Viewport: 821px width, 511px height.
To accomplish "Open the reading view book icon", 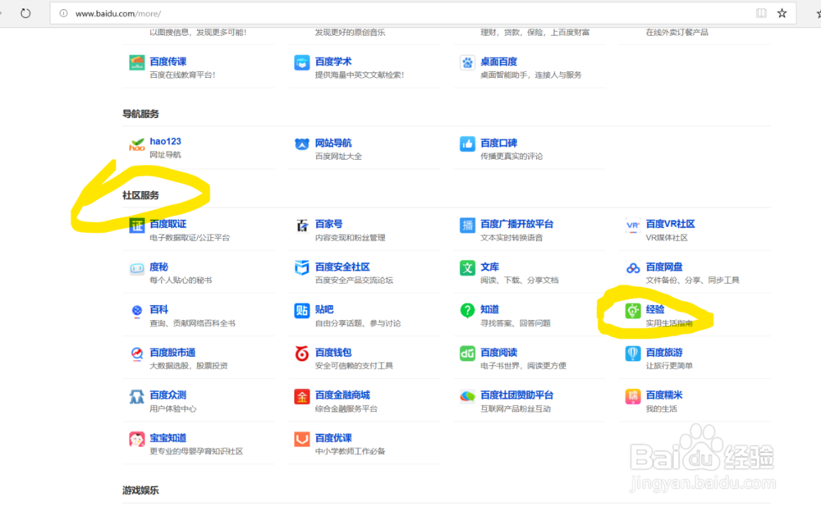I will tap(761, 13).
